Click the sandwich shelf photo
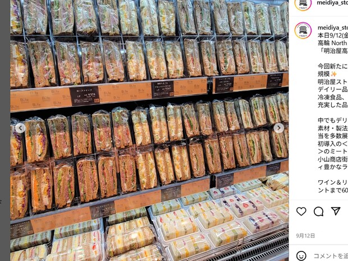Screen dimensions: 348x261 pos(149,130)
